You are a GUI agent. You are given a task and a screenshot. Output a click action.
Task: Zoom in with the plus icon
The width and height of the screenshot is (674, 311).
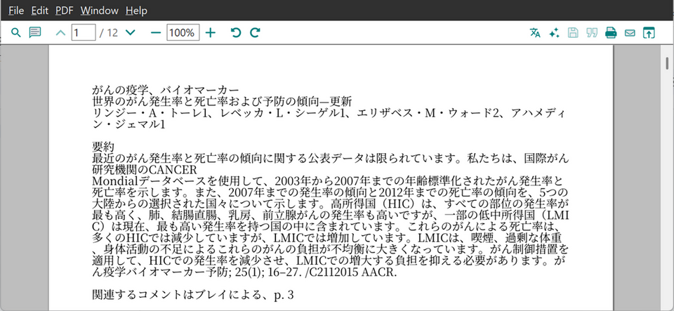coord(210,33)
